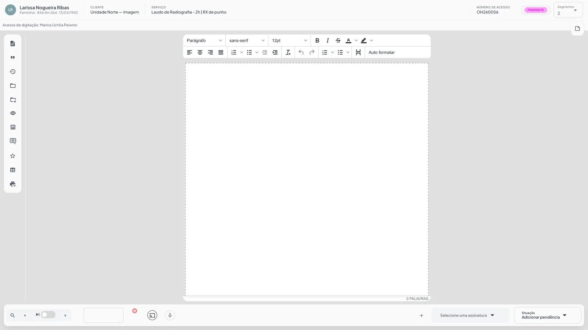Open the table icon in sidebar
Viewport: 588px width, 330px height.
click(x=12, y=170)
